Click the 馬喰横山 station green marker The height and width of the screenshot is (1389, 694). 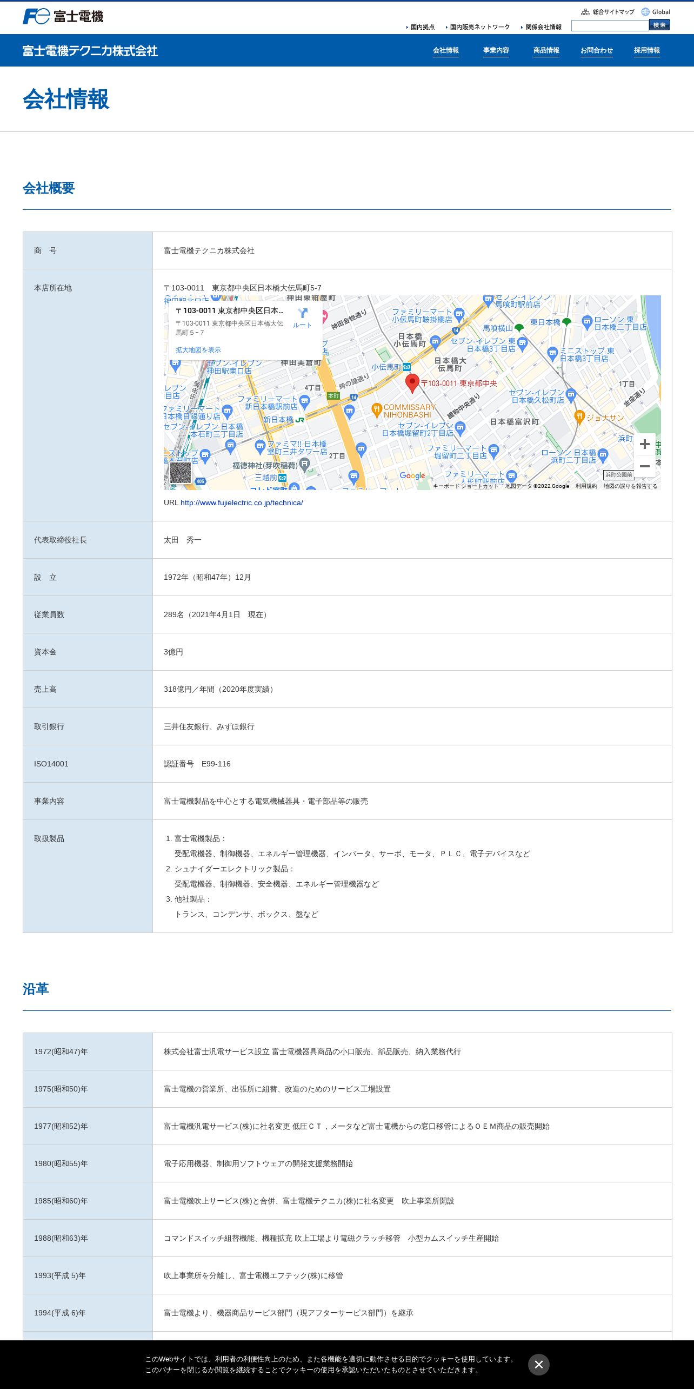click(x=519, y=328)
